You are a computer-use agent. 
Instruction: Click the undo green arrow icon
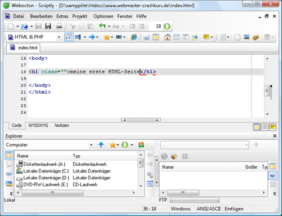pos(103,26)
